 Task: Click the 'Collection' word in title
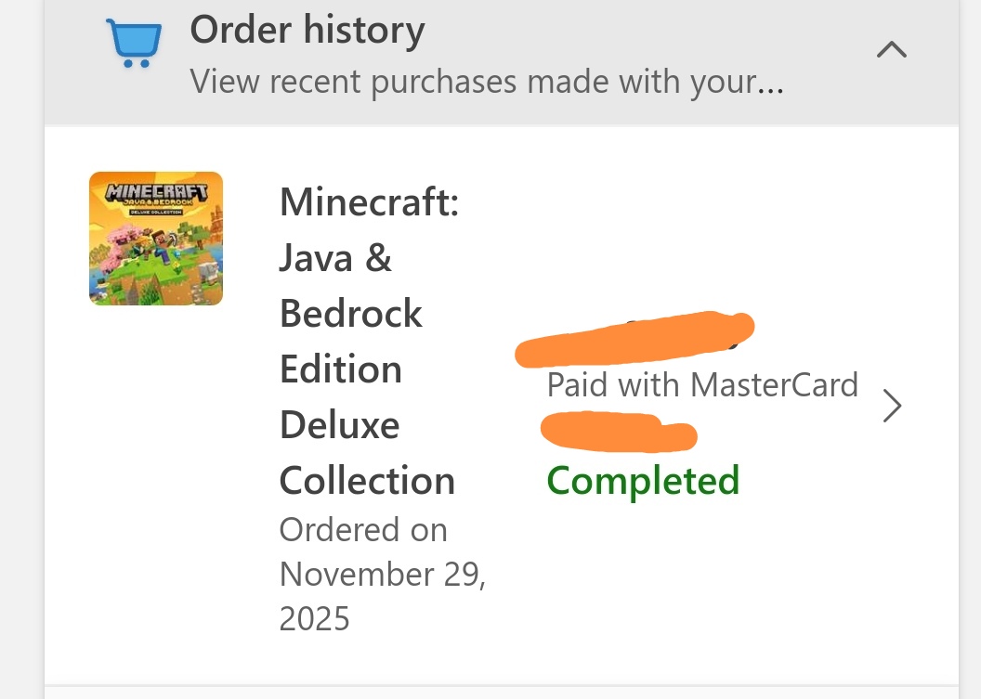[x=367, y=481]
